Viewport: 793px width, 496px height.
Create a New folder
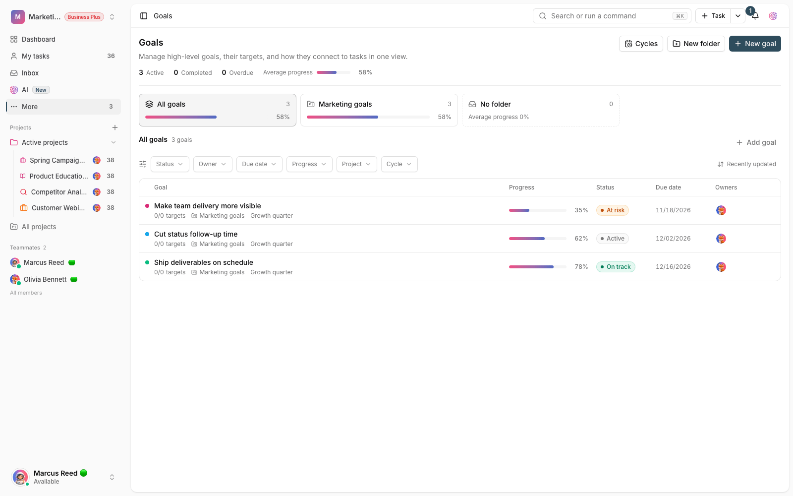pyautogui.click(x=696, y=44)
